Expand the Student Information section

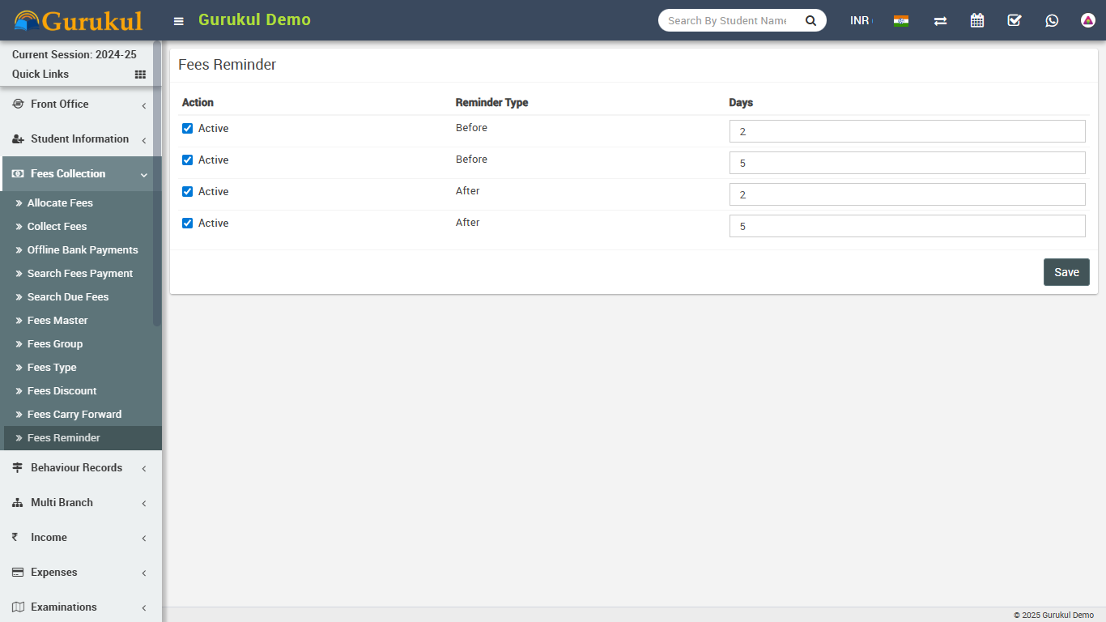[79, 139]
